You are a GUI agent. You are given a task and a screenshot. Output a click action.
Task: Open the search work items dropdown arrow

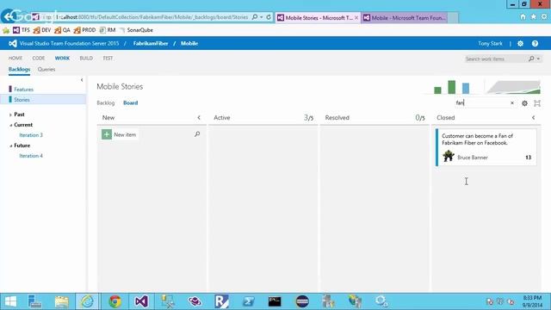[x=538, y=59]
